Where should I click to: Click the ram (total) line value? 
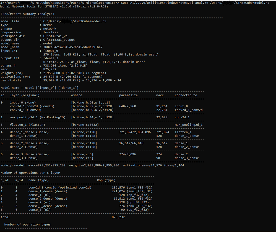pos(82,81)
